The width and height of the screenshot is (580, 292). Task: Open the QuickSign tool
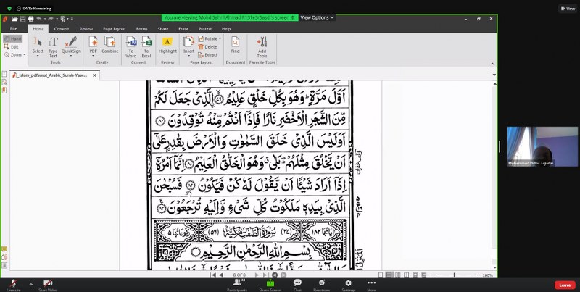(71, 46)
